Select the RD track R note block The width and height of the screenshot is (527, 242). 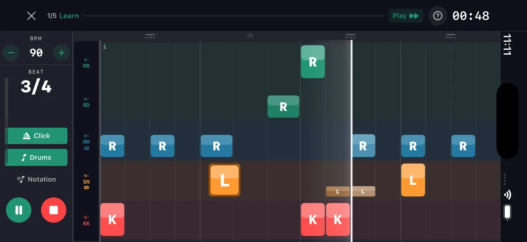(283, 106)
